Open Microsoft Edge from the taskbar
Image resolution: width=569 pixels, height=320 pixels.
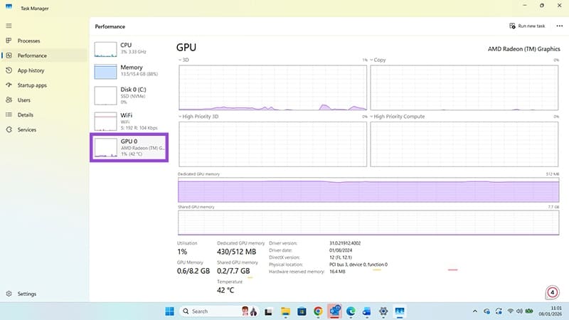(351, 311)
